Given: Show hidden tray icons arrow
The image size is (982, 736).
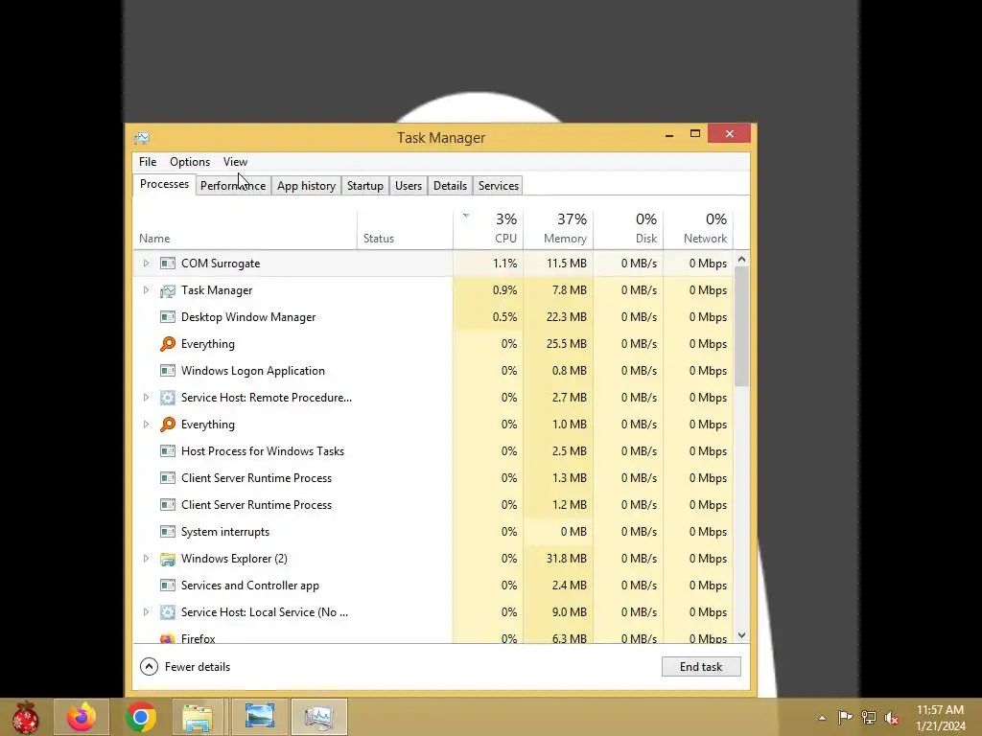Looking at the screenshot, I should click(x=822, y=718).
